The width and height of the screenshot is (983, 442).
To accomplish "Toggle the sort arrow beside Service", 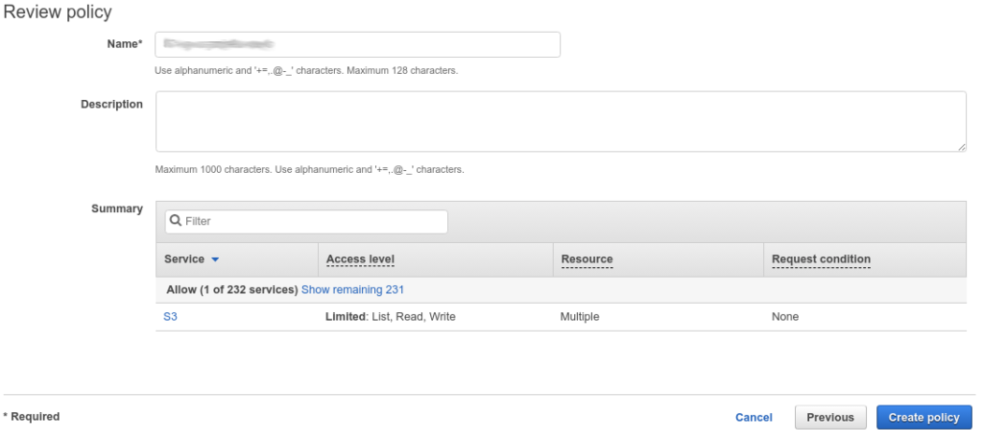I will pyautogui.click(x=215, y=260).
